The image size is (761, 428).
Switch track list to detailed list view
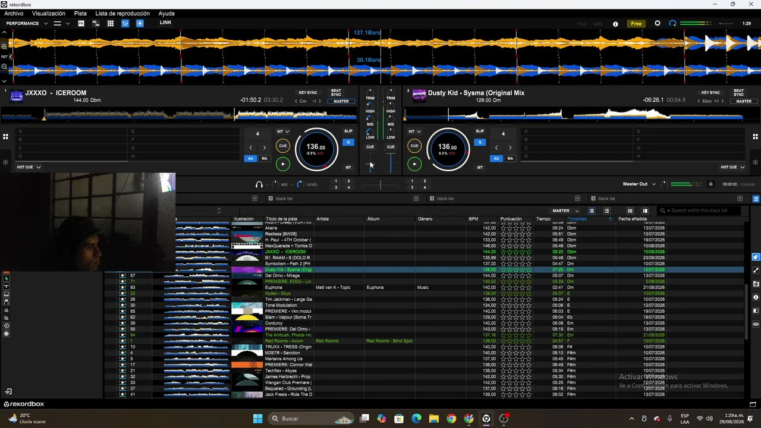click(x=606, y=211)
